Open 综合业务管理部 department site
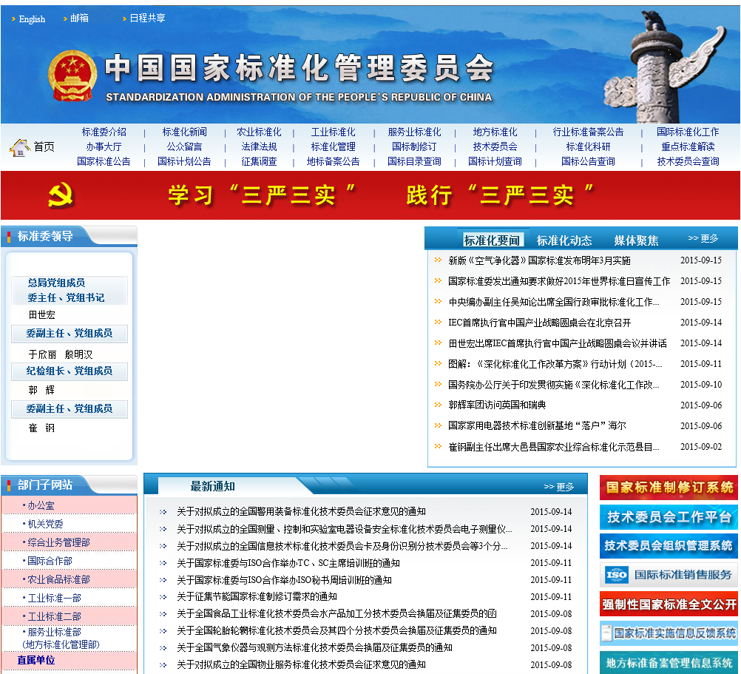 tap(58, 542)
